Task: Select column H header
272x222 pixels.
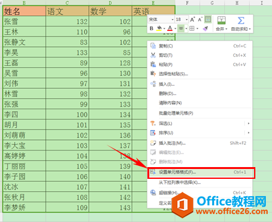Action: (x=237, y=2)
